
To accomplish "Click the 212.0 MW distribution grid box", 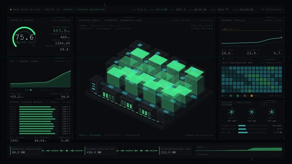I will (175, 151).
